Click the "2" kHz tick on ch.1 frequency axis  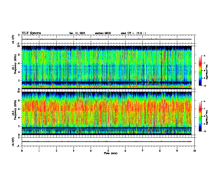click(x=19, y=81)
